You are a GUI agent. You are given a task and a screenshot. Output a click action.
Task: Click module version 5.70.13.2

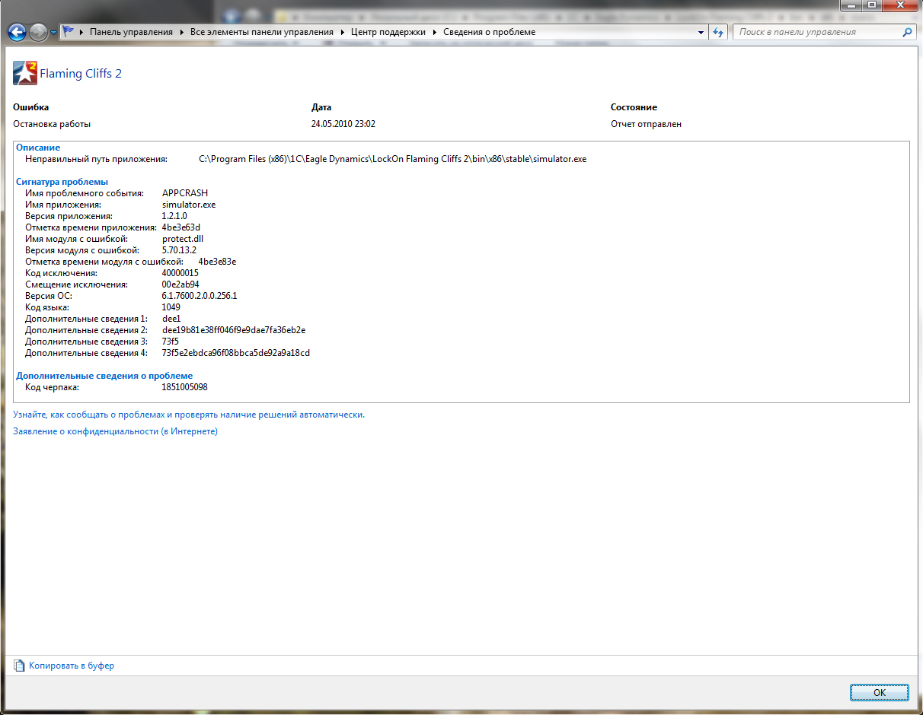(179, 250)
